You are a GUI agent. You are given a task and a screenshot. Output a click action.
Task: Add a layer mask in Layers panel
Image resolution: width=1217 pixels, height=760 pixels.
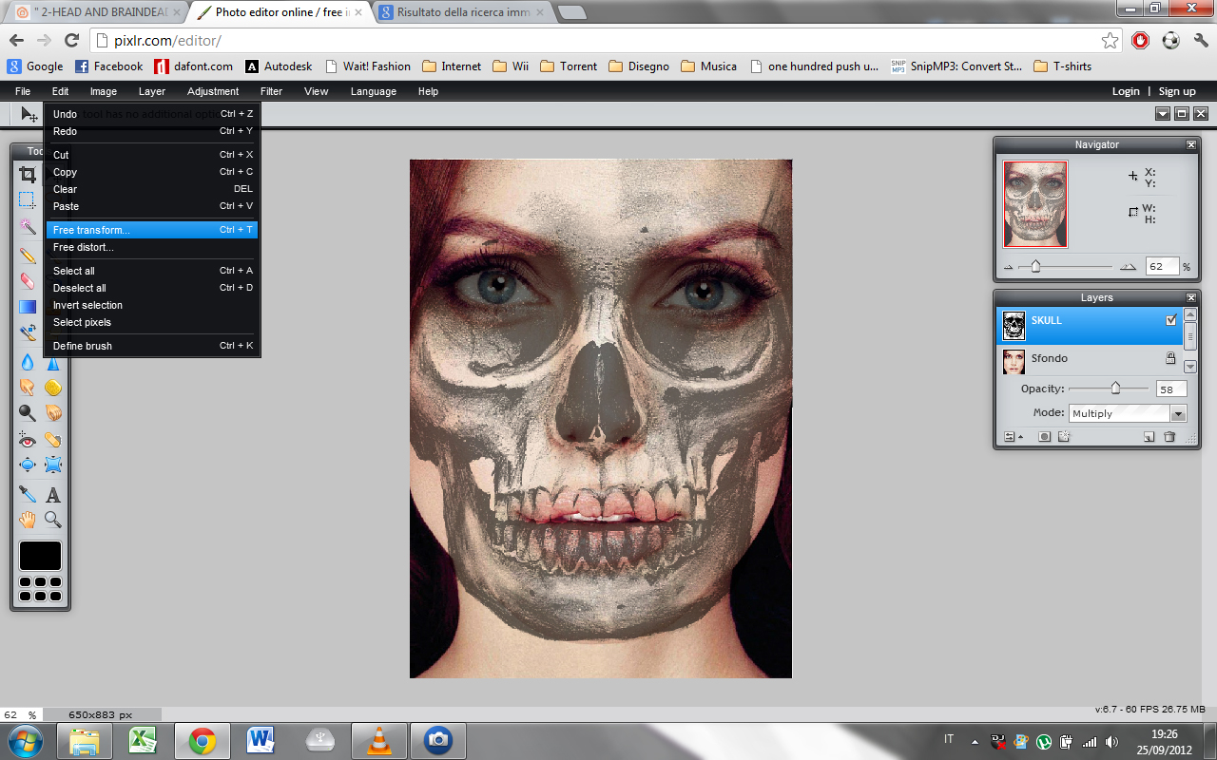(x=1044, y=437)
